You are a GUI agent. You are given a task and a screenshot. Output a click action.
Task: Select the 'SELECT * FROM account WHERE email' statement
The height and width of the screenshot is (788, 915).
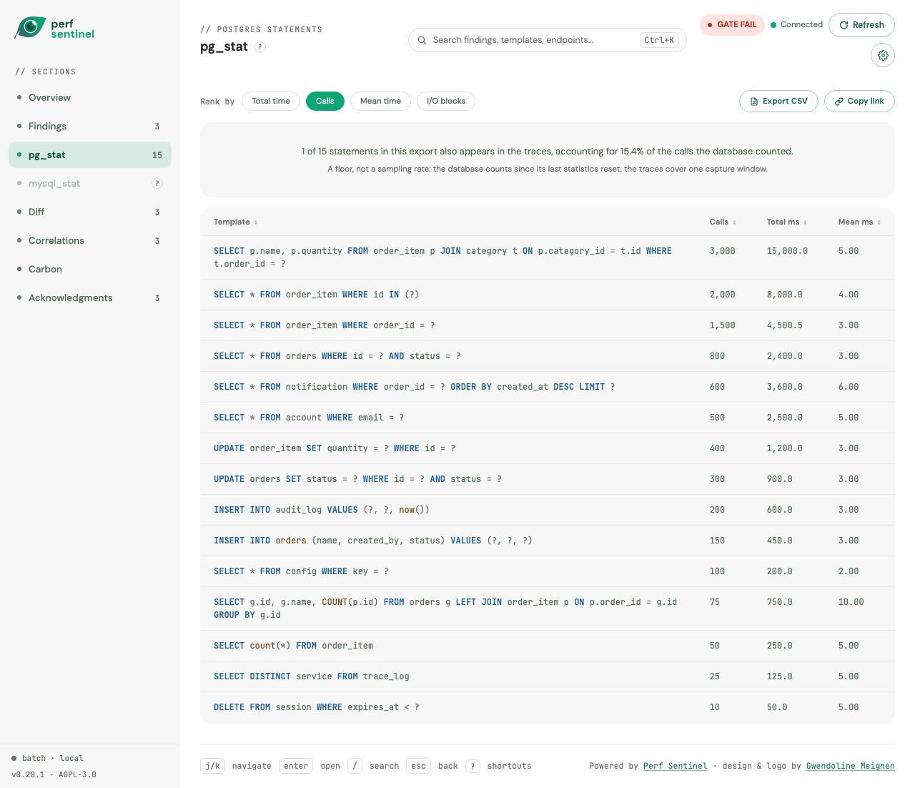click(x=548, y=418)
